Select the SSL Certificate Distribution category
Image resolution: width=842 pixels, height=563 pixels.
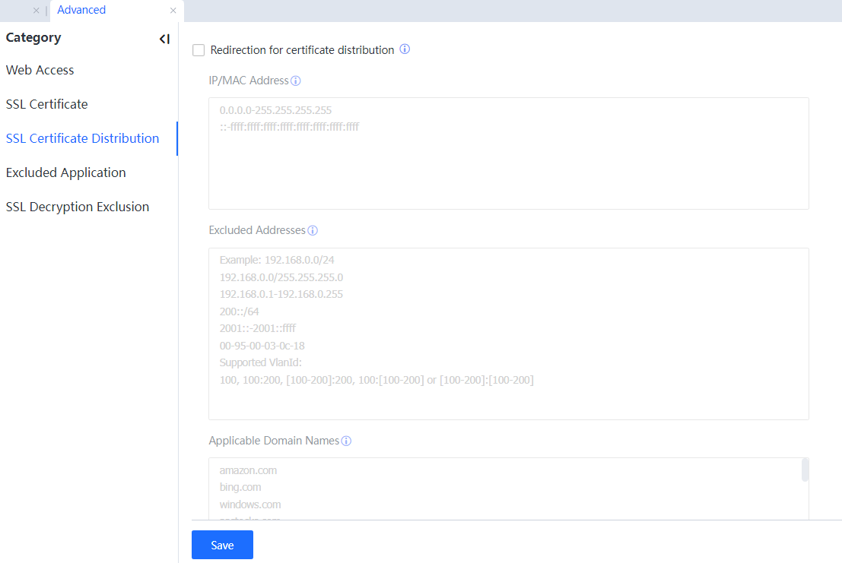(x=83, y=138)
